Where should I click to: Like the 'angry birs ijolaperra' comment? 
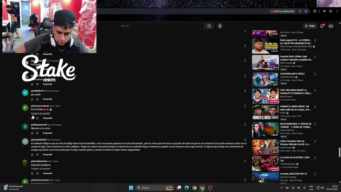[32, 174]
